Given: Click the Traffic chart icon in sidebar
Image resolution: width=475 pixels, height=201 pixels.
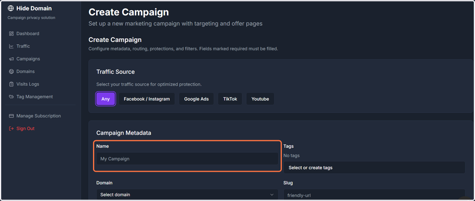Looking at the screenshot, I should (x=11, y=46).
